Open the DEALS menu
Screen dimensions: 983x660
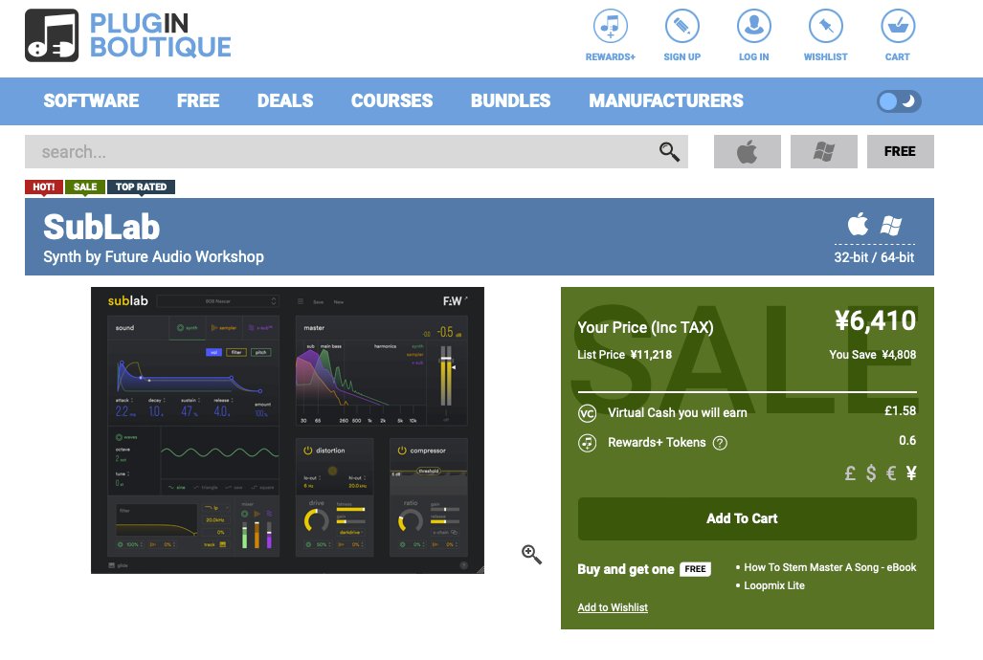pos(285,100)
